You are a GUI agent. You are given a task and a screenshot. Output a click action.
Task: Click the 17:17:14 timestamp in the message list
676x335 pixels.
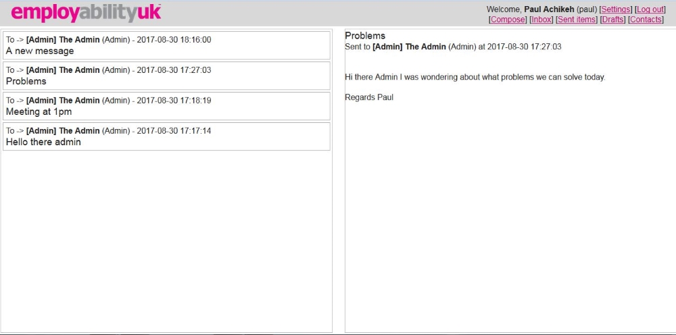coord(174,131)
